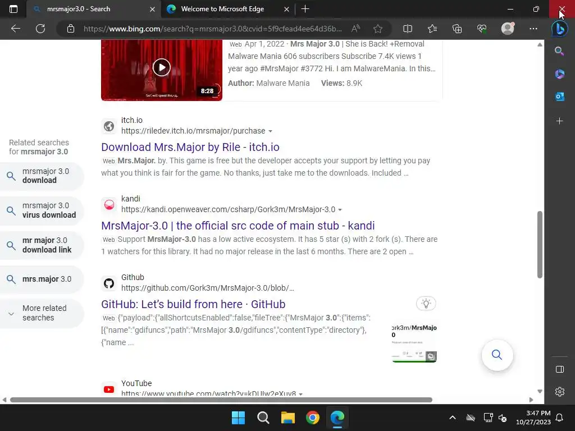Open Download Mrs.Major by Rile link

click(190, 147)
